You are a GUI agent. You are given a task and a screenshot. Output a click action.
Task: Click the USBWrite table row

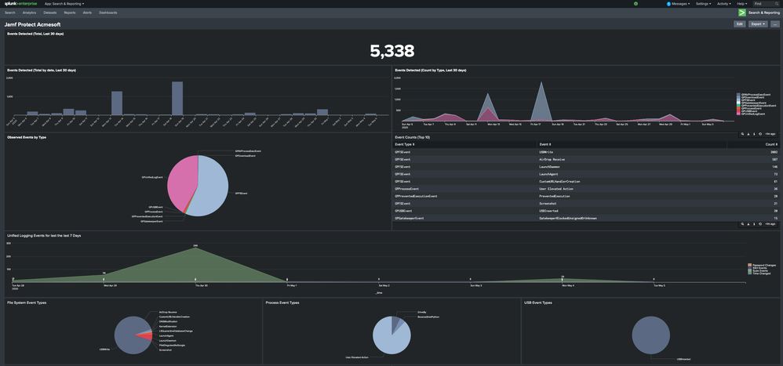tap(586, 151)
